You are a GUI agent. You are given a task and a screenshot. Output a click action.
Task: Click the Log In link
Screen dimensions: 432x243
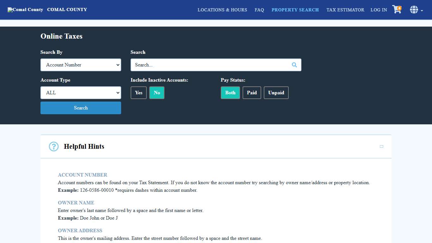tap(379, 10)
